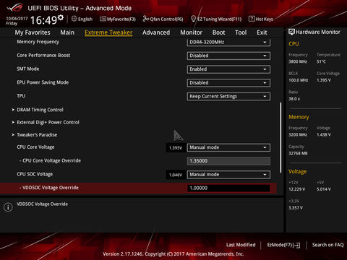Click the ROG logo icon

tap(15, 8)
